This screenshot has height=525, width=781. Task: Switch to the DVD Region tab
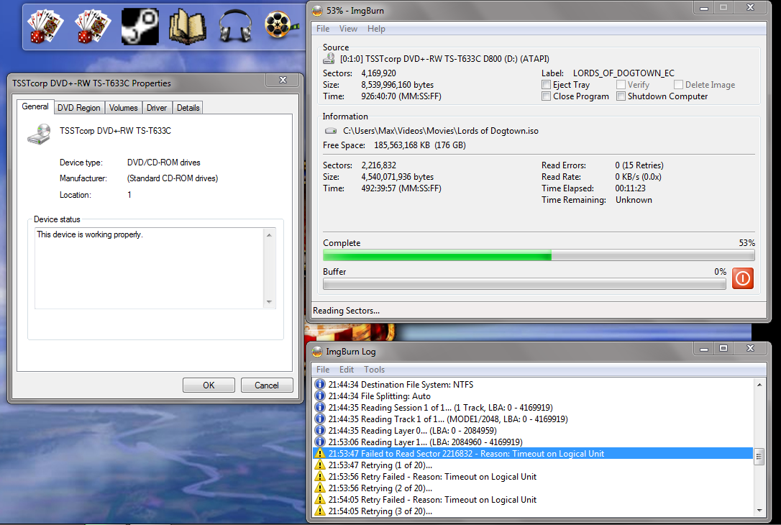(78, 108)
